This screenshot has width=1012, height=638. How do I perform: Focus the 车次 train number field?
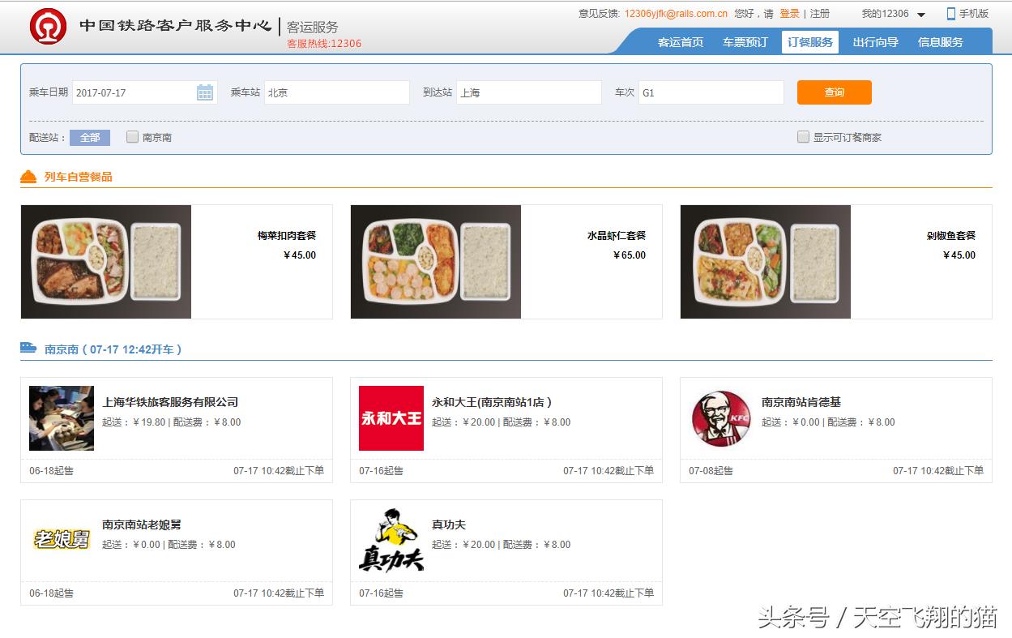pyautogui.click(x=711, y=92)
